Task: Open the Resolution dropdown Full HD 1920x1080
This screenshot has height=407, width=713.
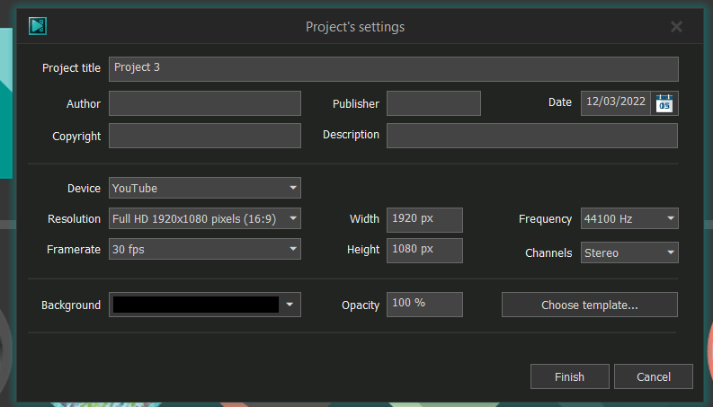Action: (x=205, y=218)
